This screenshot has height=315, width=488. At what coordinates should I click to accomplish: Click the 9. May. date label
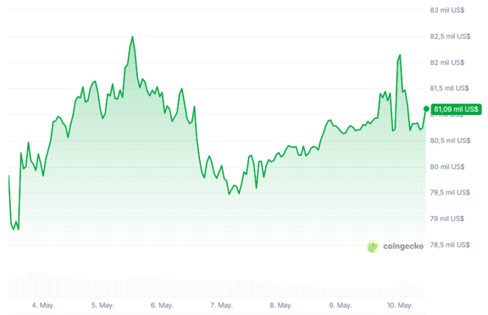click(341, 305)
